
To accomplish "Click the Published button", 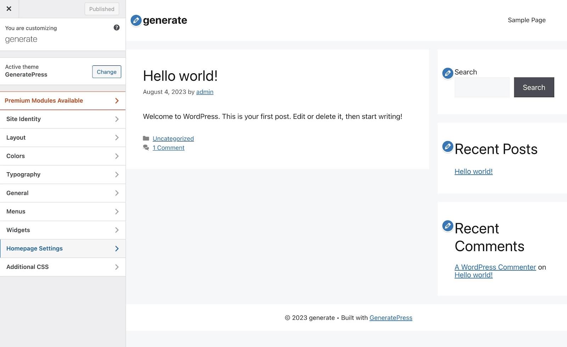I will click(102, 9).
